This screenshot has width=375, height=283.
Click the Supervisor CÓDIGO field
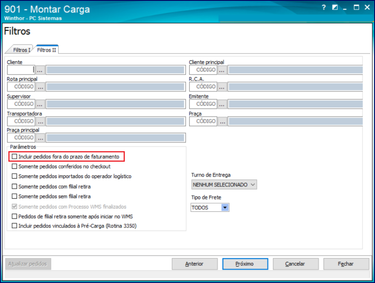(21, 104)
